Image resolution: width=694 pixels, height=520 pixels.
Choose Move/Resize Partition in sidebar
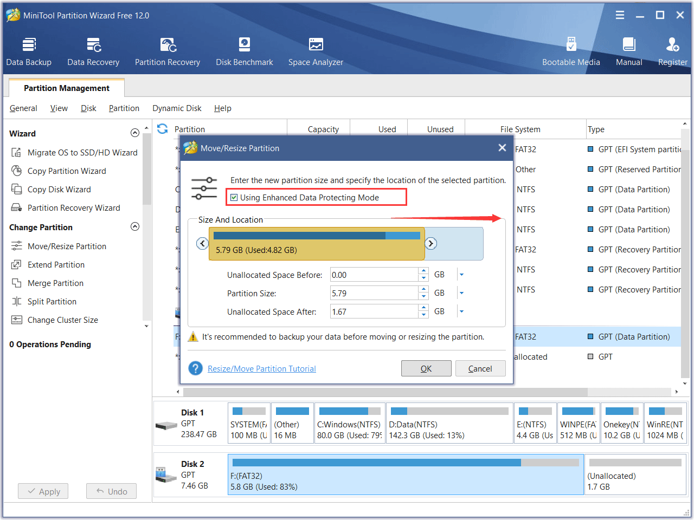click(67, 246)
